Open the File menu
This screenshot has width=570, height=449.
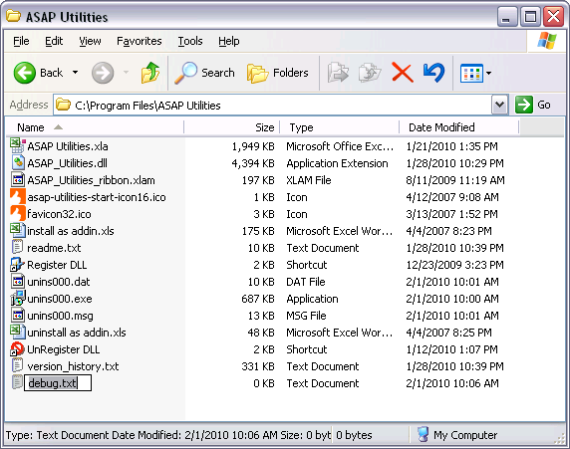pyautogui.click(x=21, y=41)
